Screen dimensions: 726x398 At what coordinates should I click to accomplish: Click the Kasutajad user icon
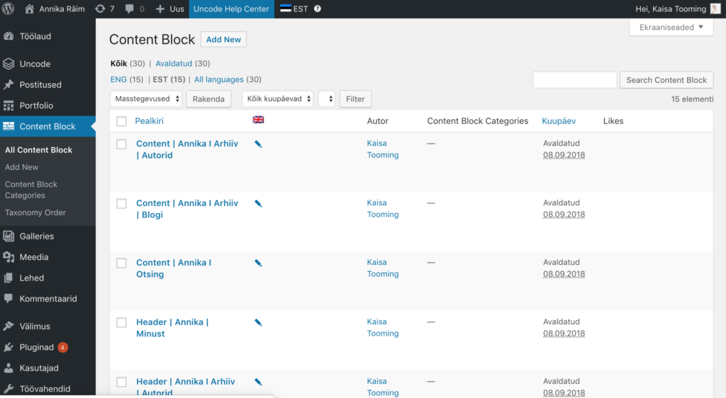click(9, 368)
